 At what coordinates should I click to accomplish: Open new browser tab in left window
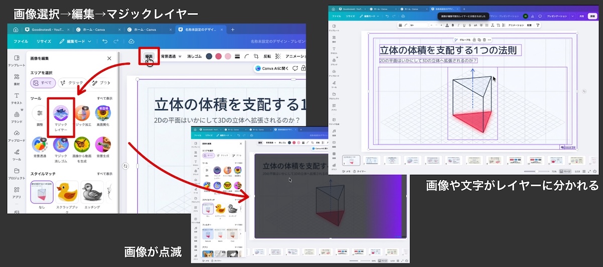click(x=232, y=30)
